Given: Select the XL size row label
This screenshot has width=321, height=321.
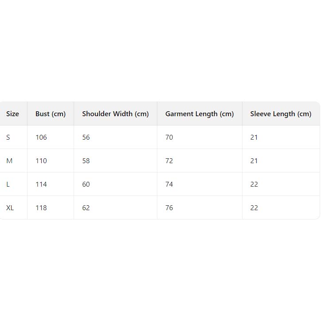Looking at the screenshot, I should click(10, 208).
